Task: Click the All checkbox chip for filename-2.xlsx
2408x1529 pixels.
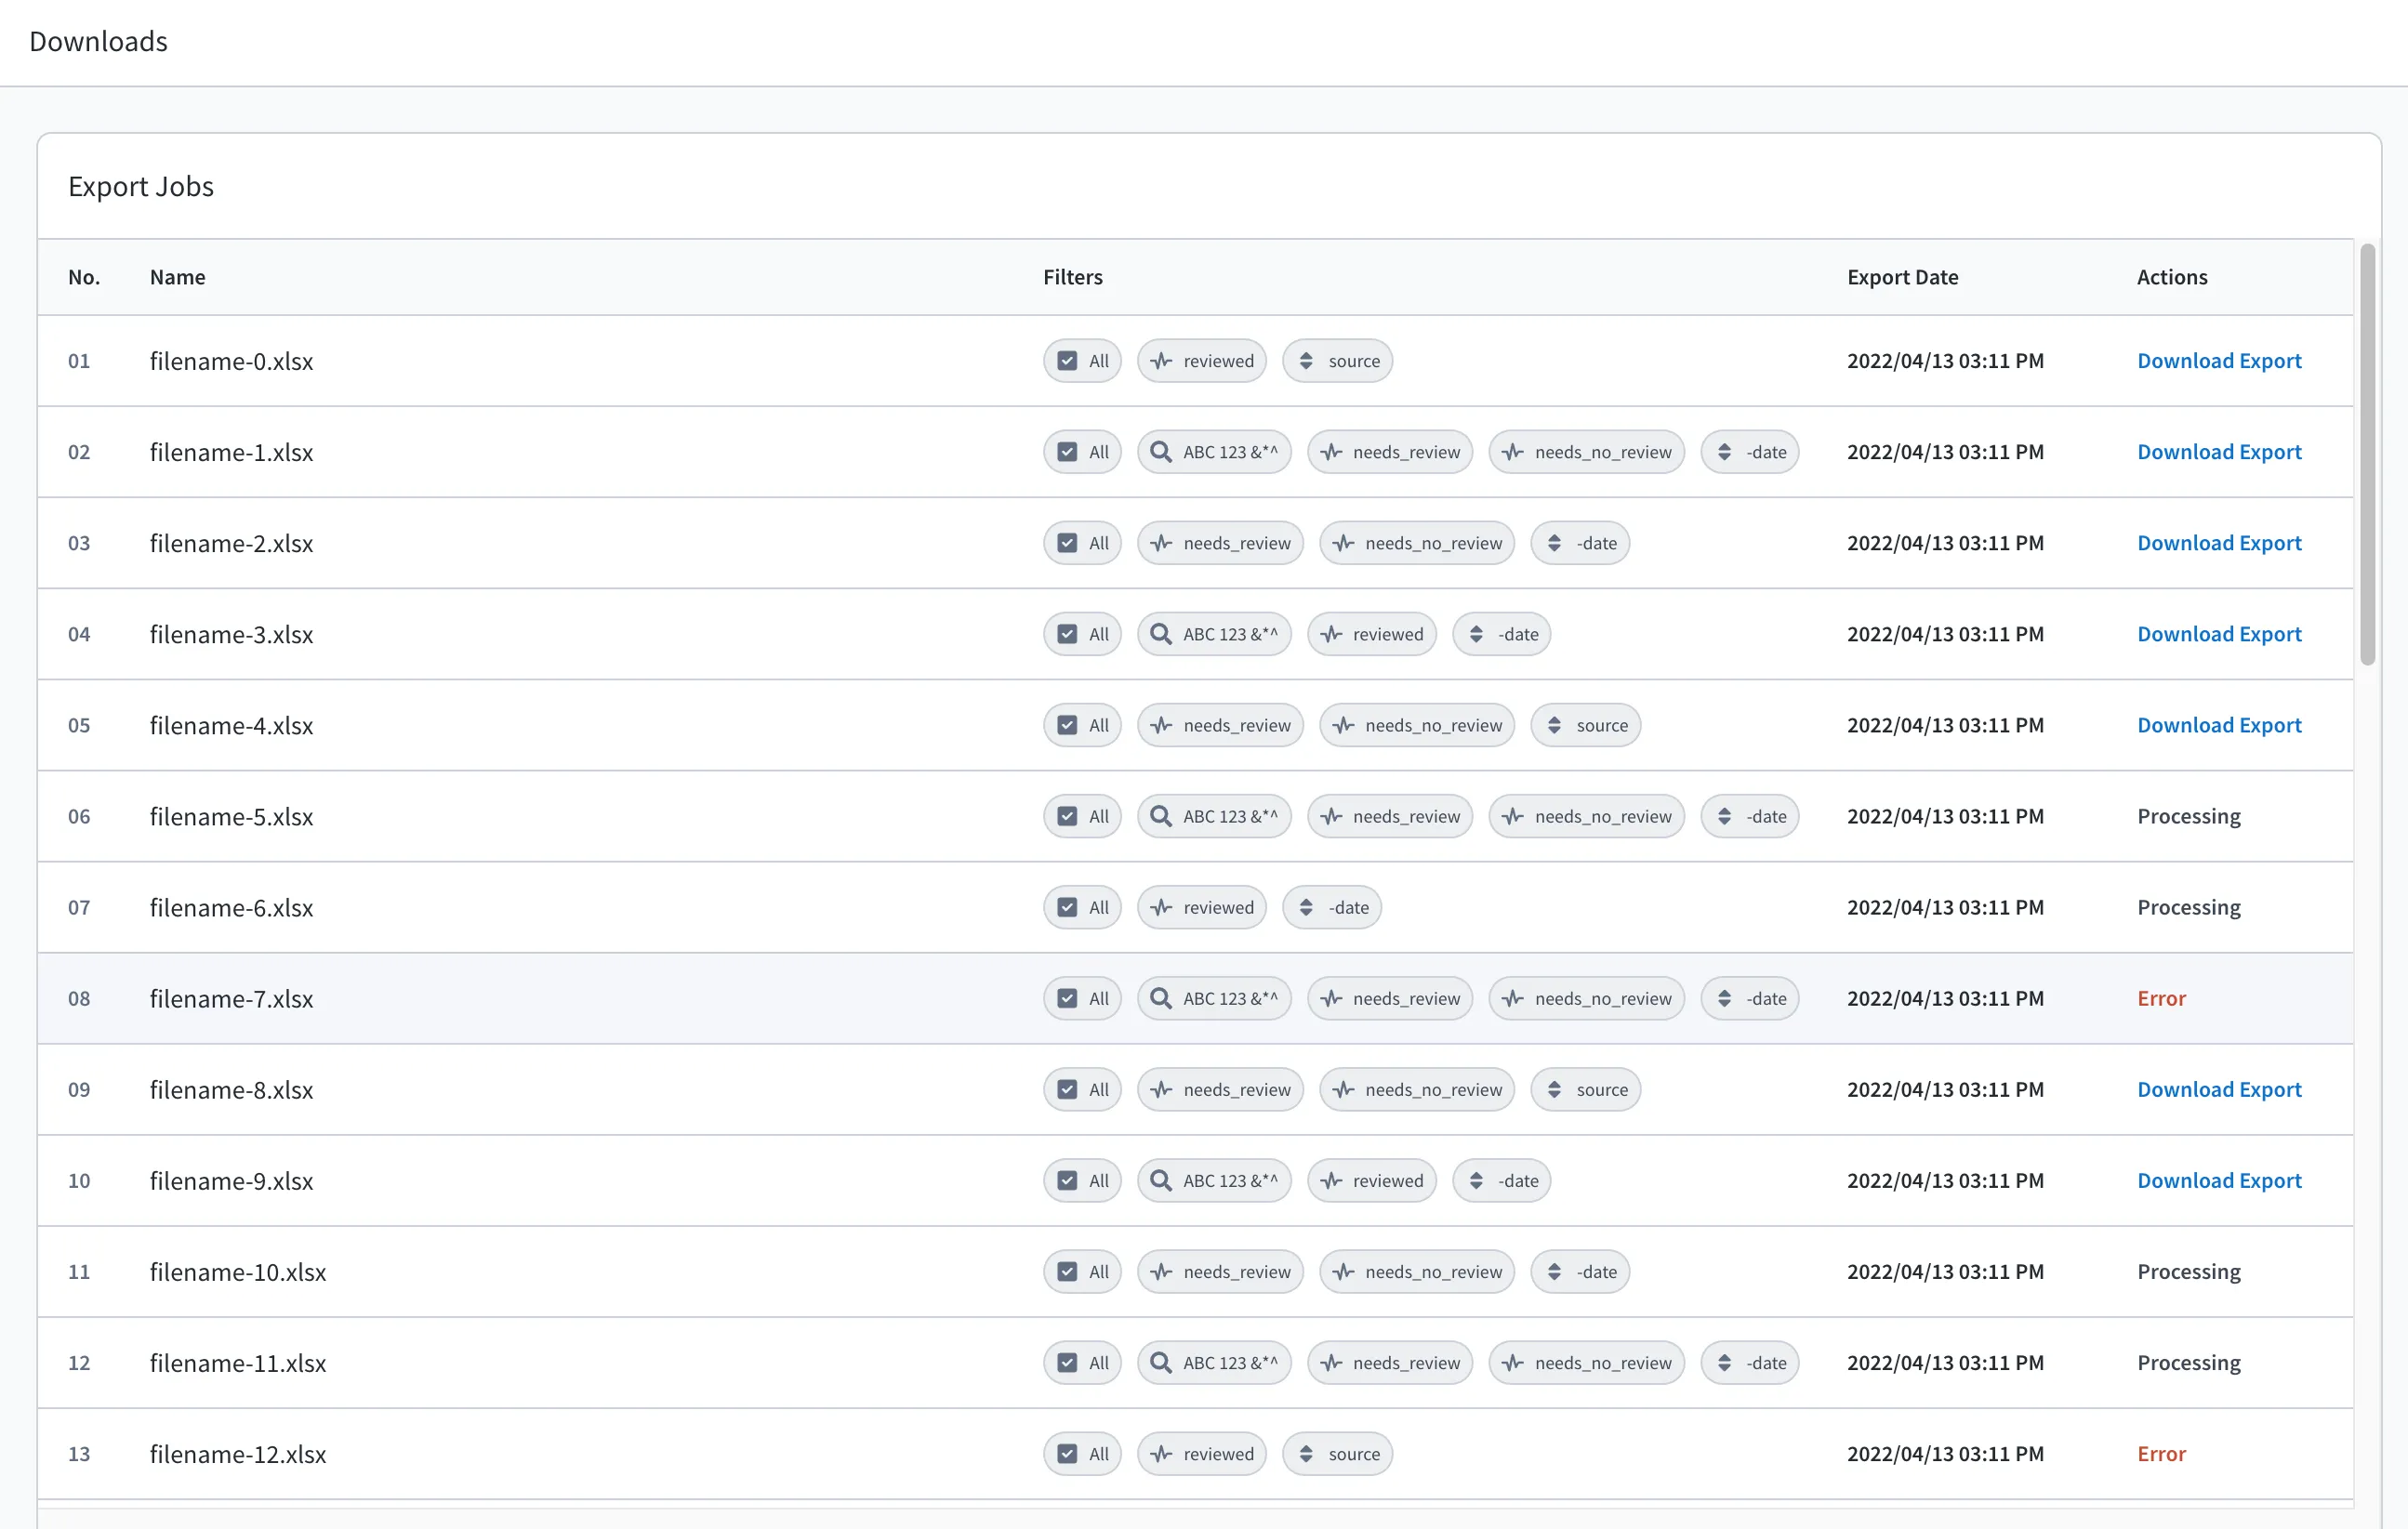Action: pyautogui.click(x=1082, y=543)
